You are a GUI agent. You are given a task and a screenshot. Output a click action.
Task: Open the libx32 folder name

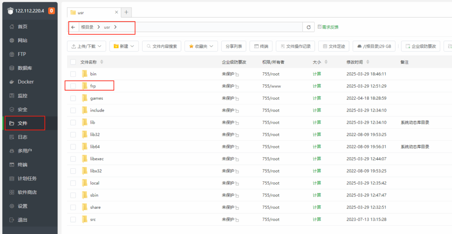coord(96,171)
